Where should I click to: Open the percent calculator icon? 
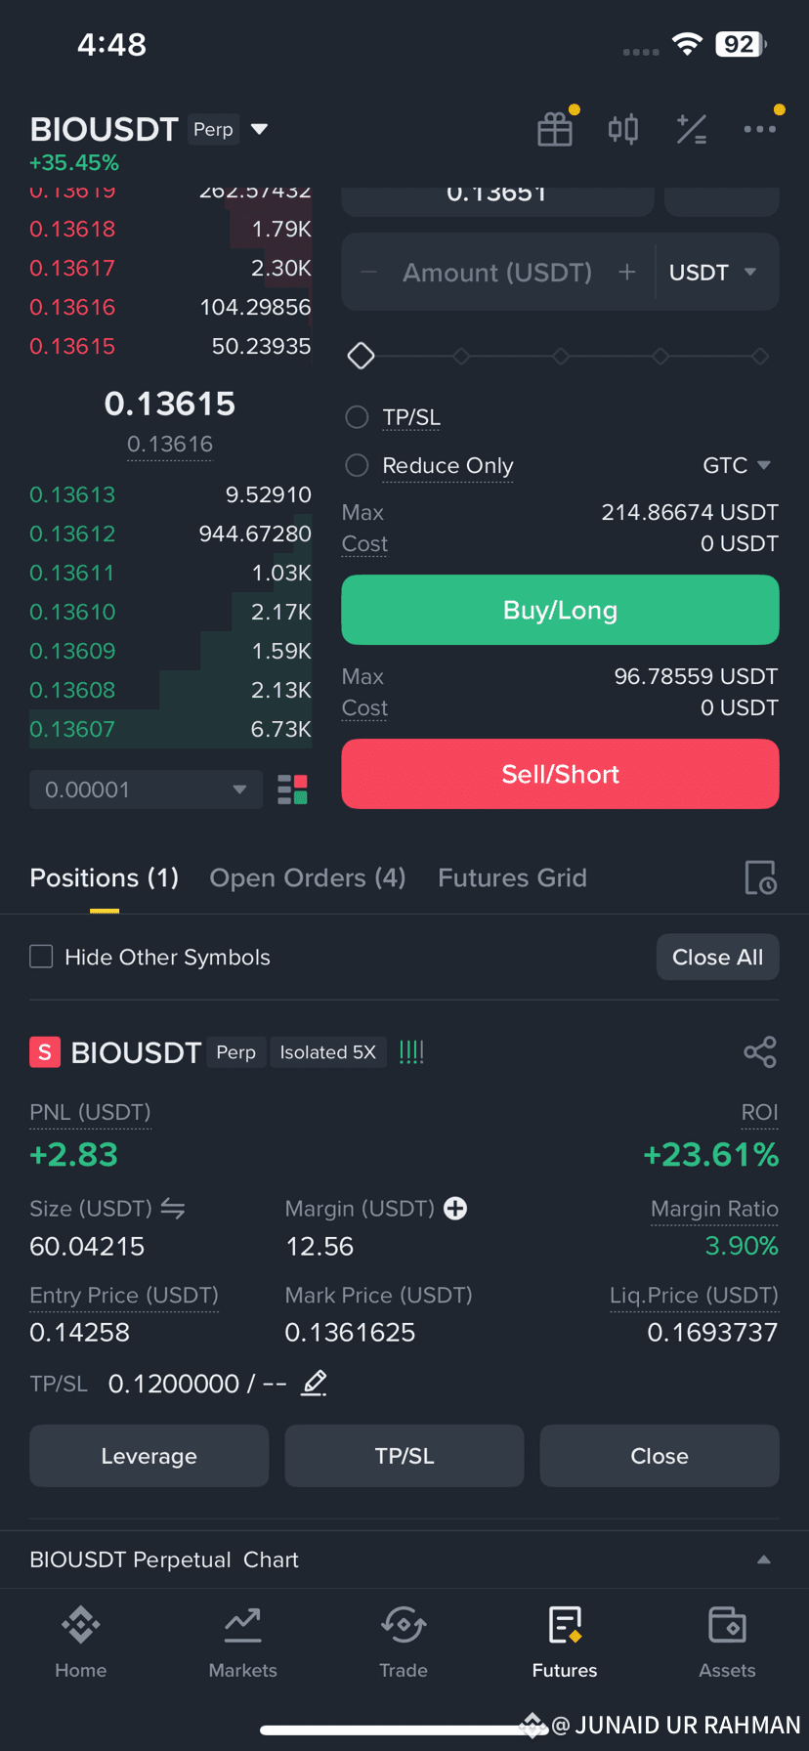[x=692, y=129]
